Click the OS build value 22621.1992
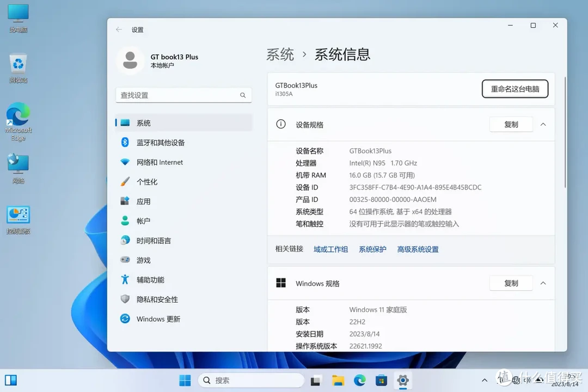Image resolution: width=588 pixels, height=392 pixels. pyautogui.click(x=366, y=346)
